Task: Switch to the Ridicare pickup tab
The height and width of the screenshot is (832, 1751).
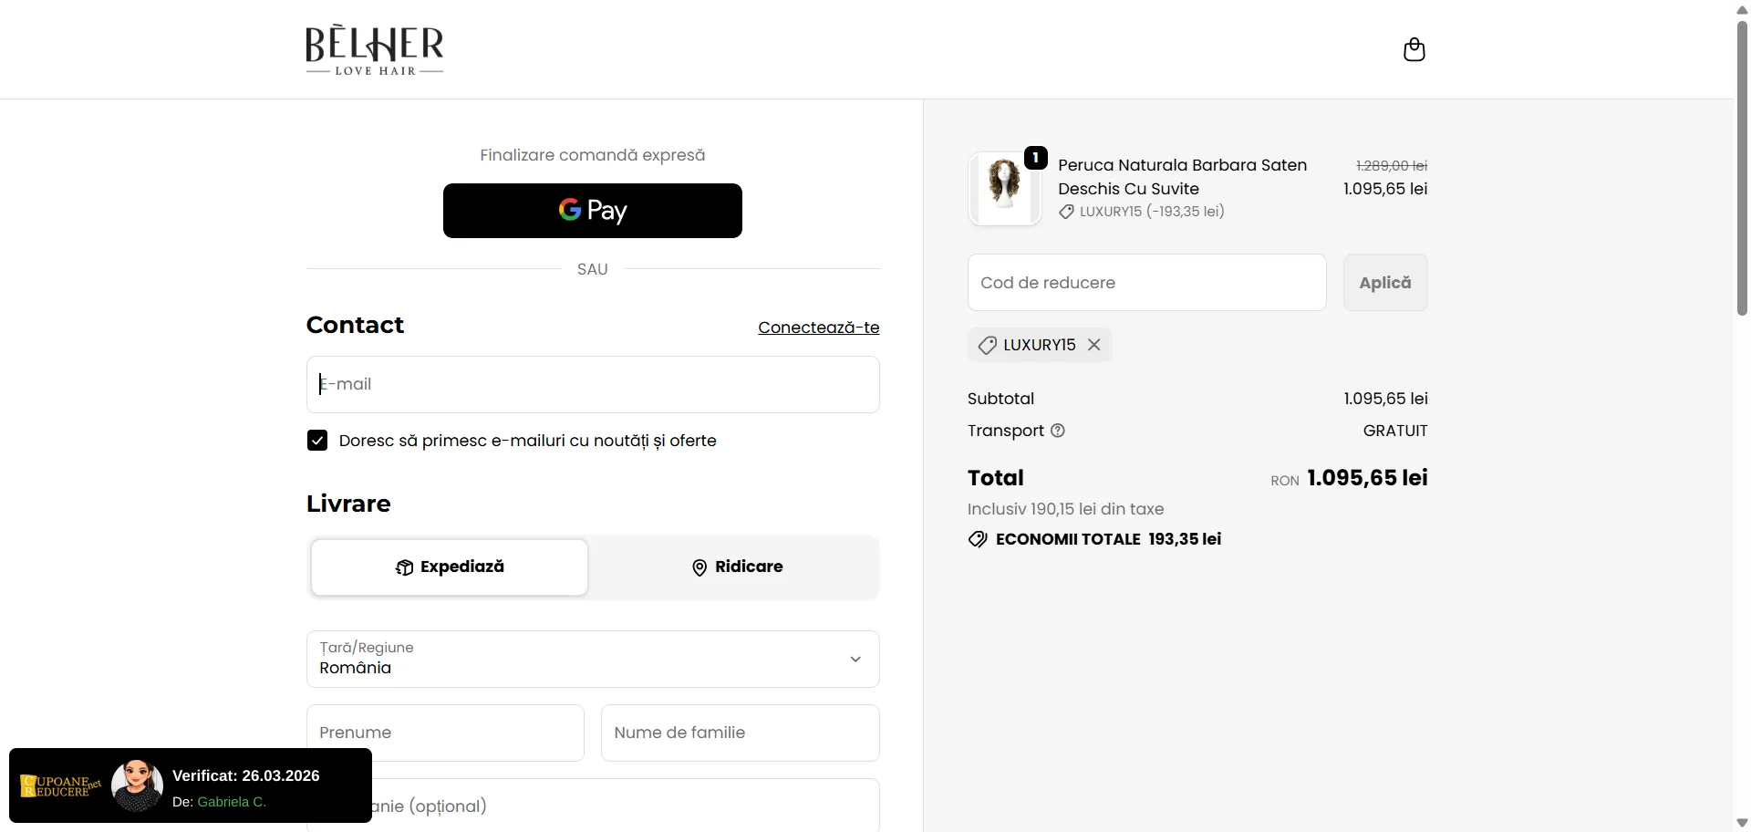Action: (x=736, y=567)
